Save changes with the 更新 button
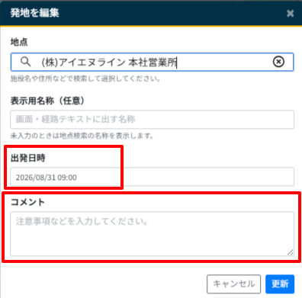The height and width of the screenshot is (298, 302). [280, 284]
